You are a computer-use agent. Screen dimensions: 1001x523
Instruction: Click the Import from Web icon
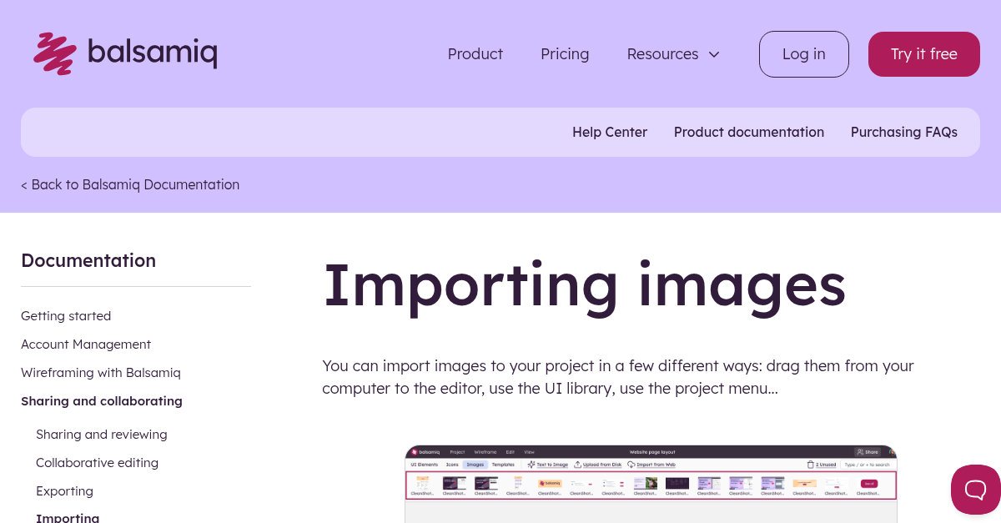pos(632,465)
